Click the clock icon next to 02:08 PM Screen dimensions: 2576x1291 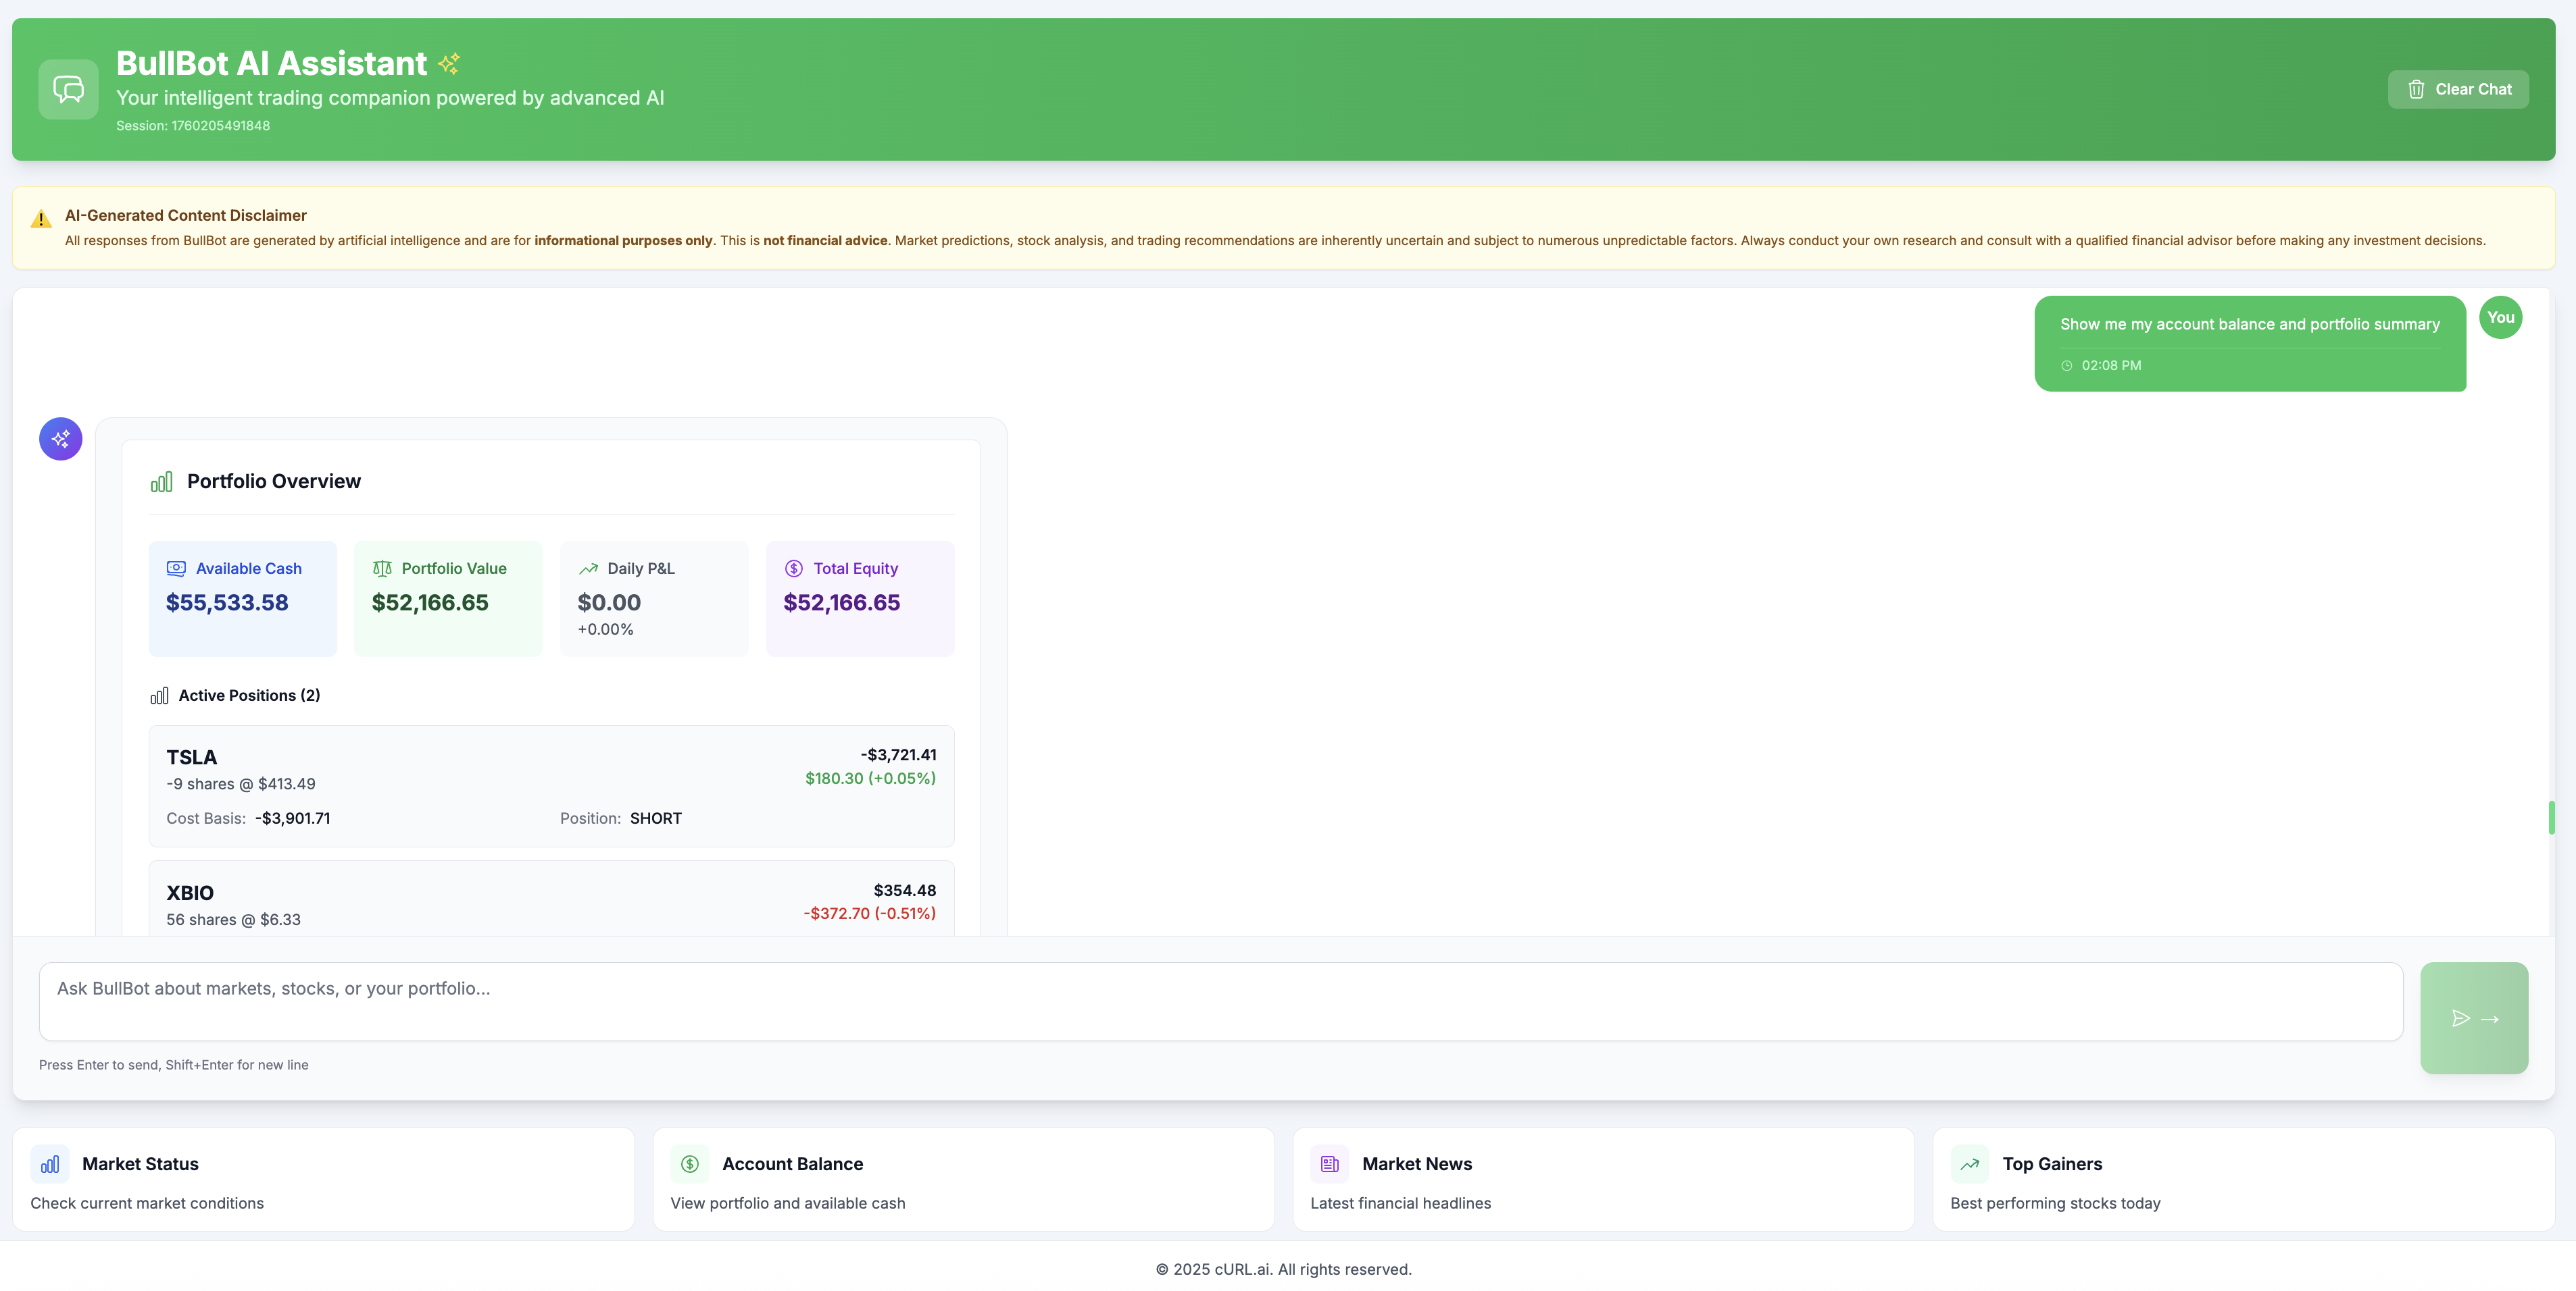[x=2067, y=366]
